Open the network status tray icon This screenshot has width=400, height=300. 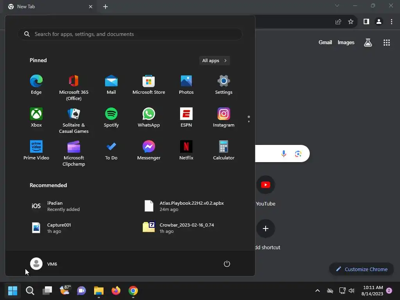(342, 291)
